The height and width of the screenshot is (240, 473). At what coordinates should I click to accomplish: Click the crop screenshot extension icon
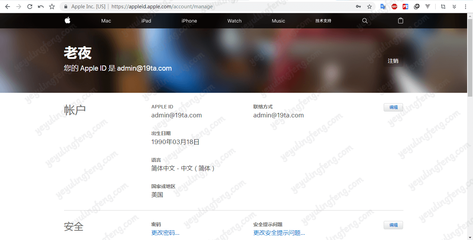pos(443,7)
